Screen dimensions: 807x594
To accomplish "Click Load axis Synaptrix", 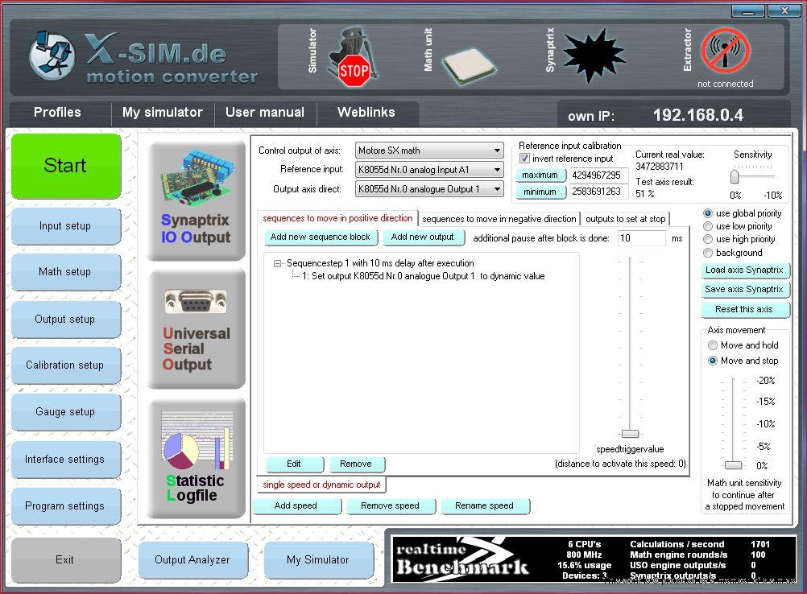I will (x=744, y=270).
